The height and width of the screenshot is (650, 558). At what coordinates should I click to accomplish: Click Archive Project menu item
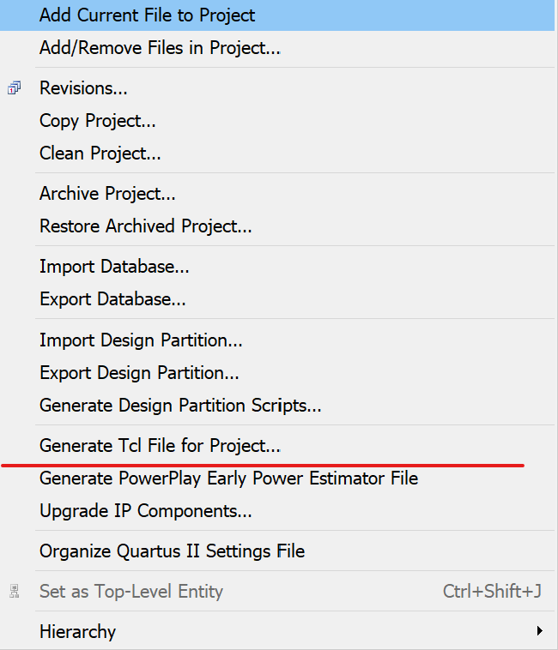click(107, 194)
